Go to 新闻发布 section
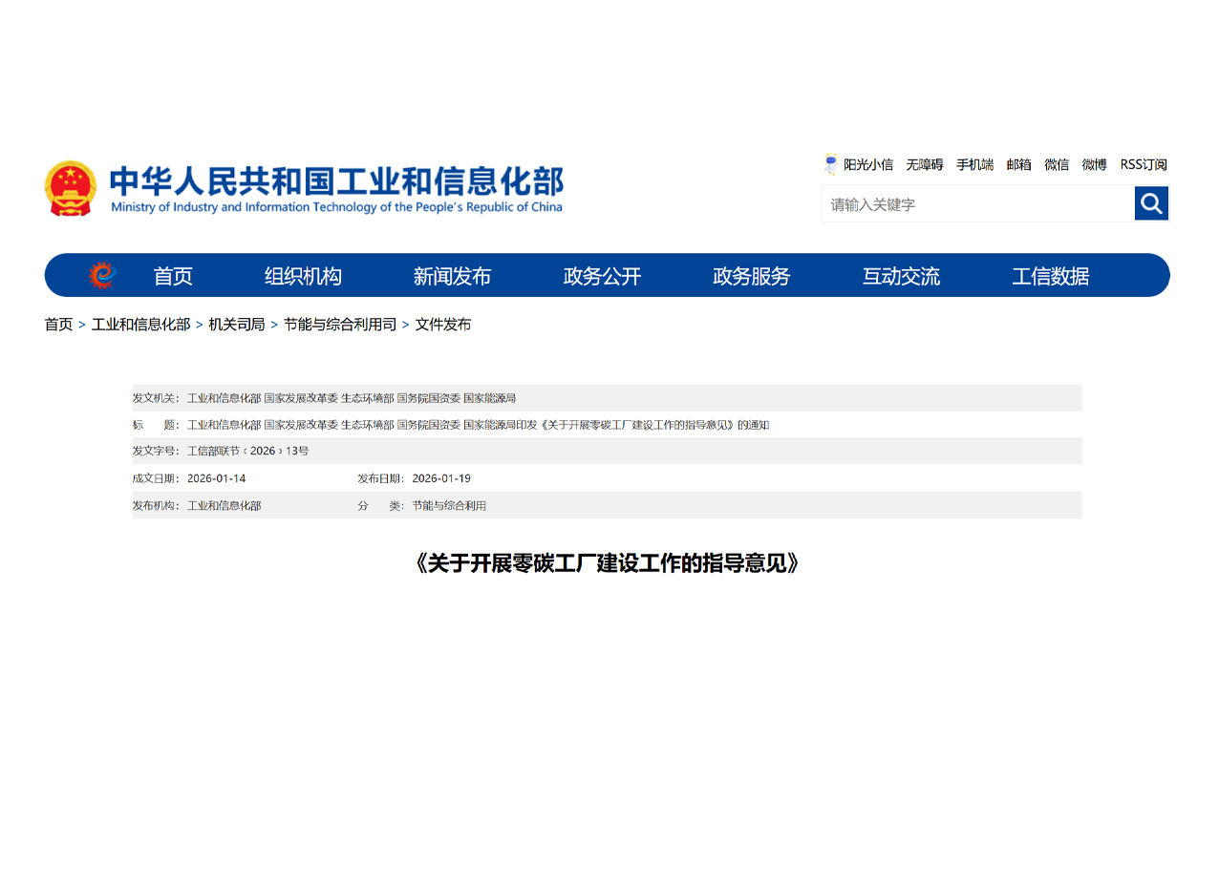This screenshot has width=1219, height=888. click(x=452, y=276)
